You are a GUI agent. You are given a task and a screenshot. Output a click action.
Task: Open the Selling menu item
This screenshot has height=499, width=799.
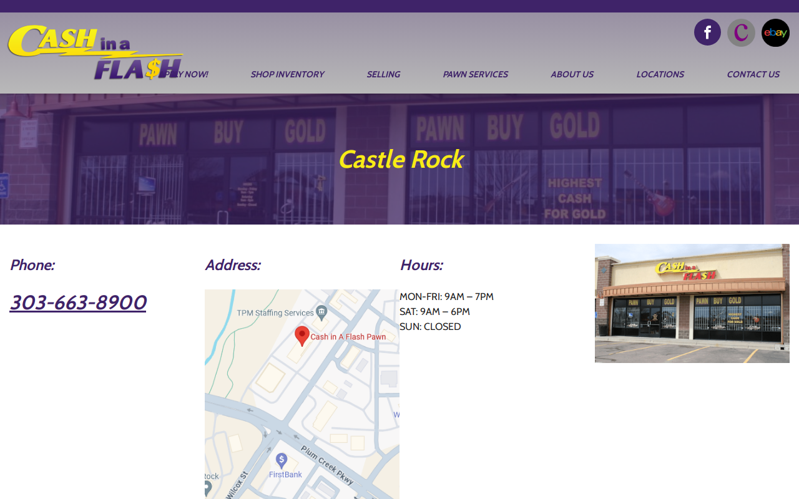pos(383,74)
